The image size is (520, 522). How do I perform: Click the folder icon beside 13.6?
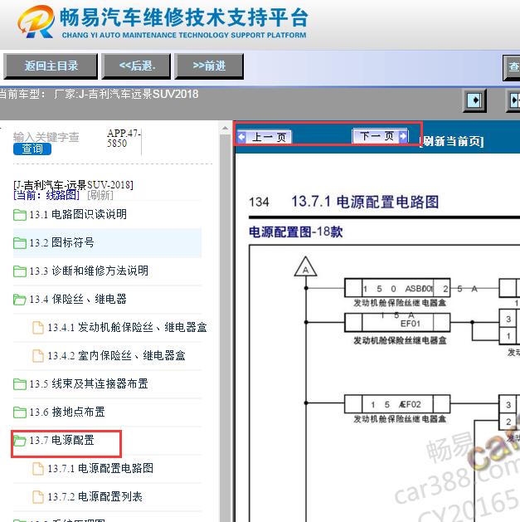click(x=20, y=412)
